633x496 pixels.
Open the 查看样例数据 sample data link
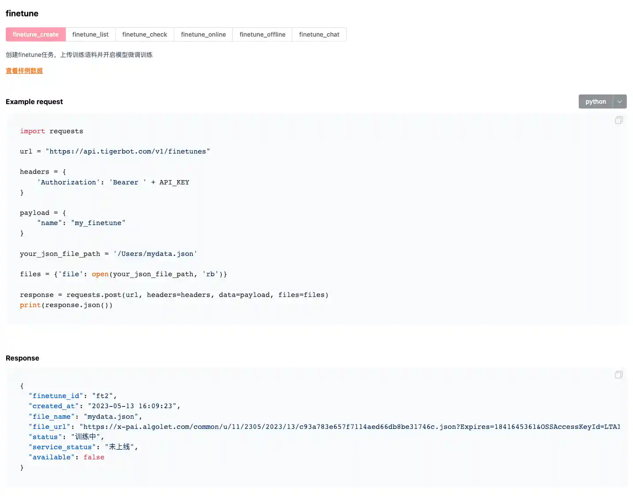(24, 70)
